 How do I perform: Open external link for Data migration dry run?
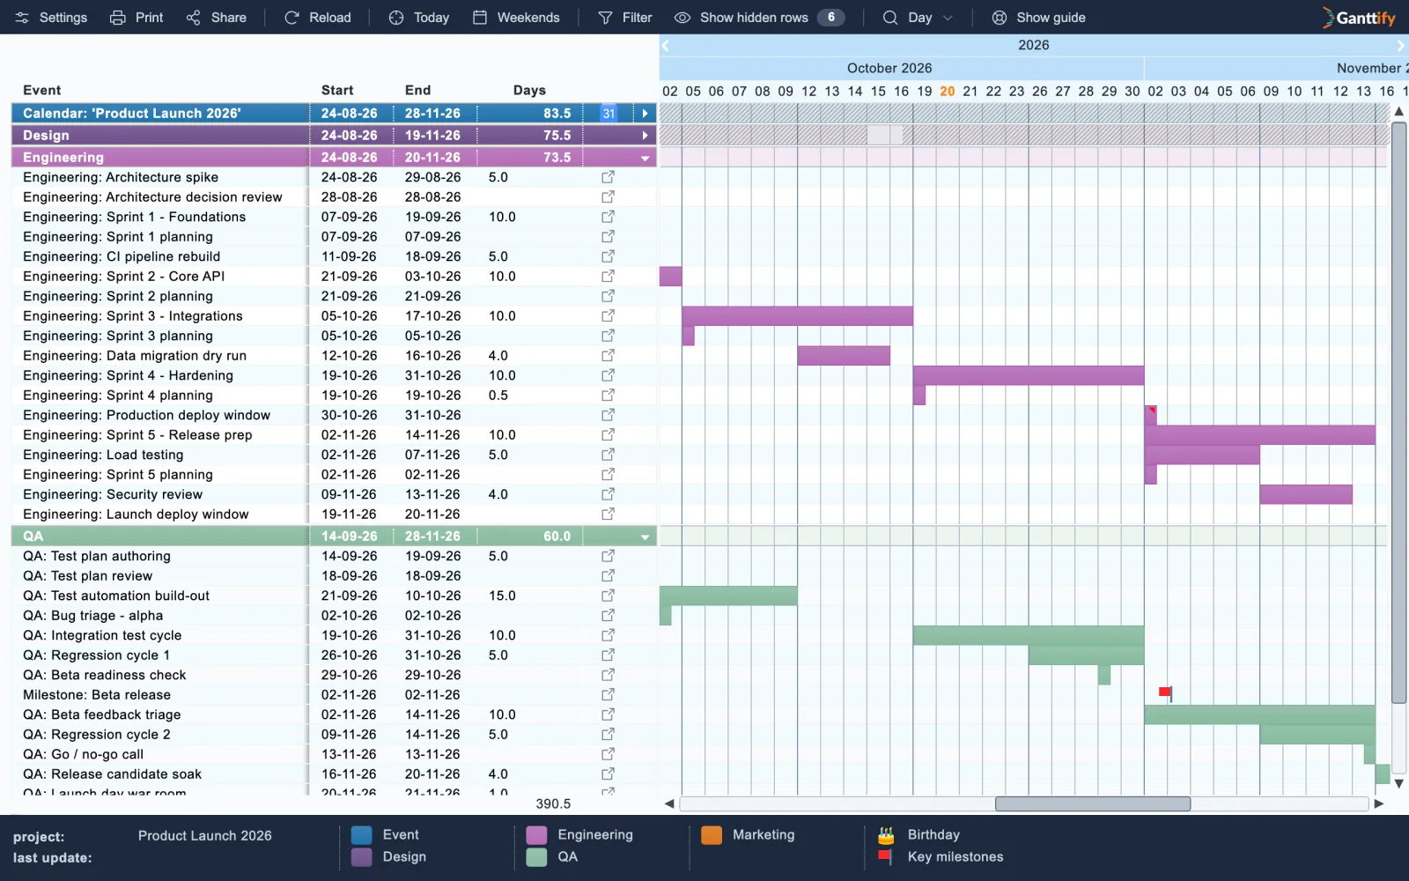(x=608, y=355)
